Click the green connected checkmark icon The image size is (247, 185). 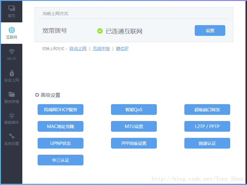[100, 31]
